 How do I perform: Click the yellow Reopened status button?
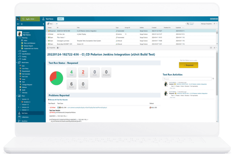(x=188, y=65)
